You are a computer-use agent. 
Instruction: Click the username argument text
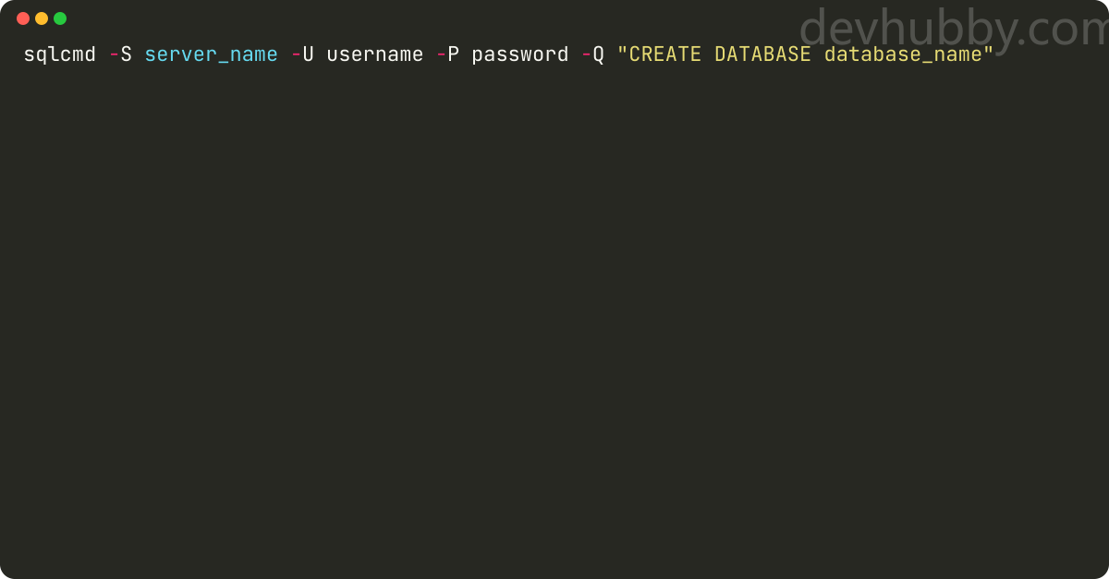(x=375, y=54)
